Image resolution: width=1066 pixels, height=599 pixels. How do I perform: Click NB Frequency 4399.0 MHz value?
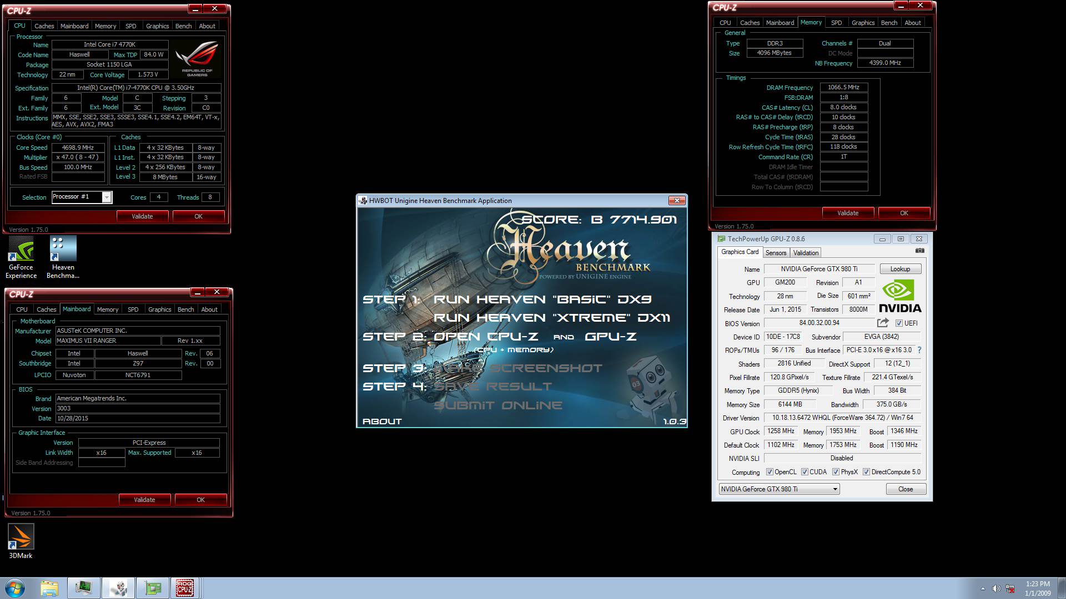885,63
